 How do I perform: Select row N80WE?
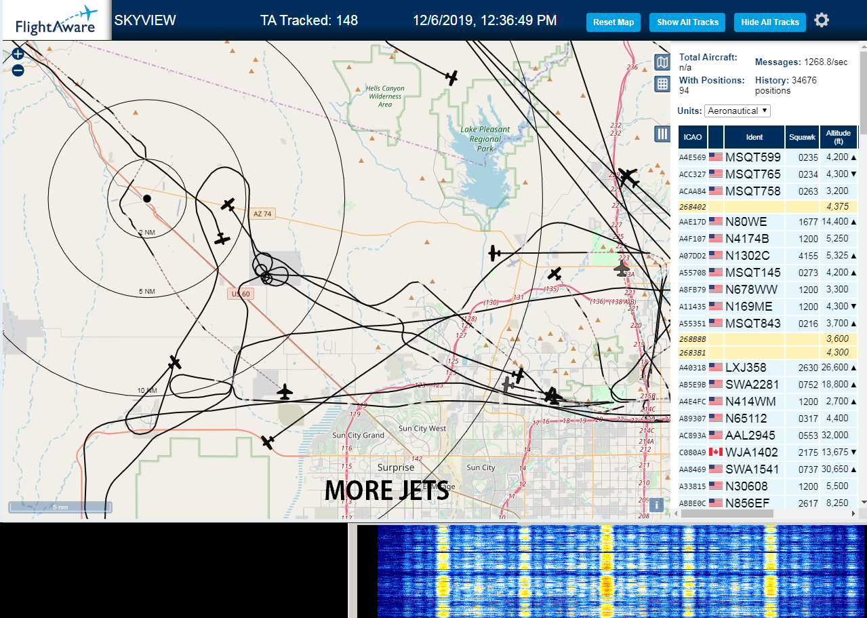(x=769, y=222)
